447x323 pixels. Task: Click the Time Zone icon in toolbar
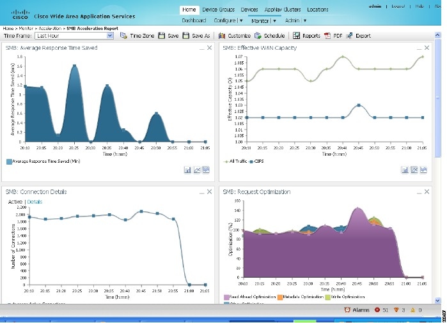pos(123,36)
